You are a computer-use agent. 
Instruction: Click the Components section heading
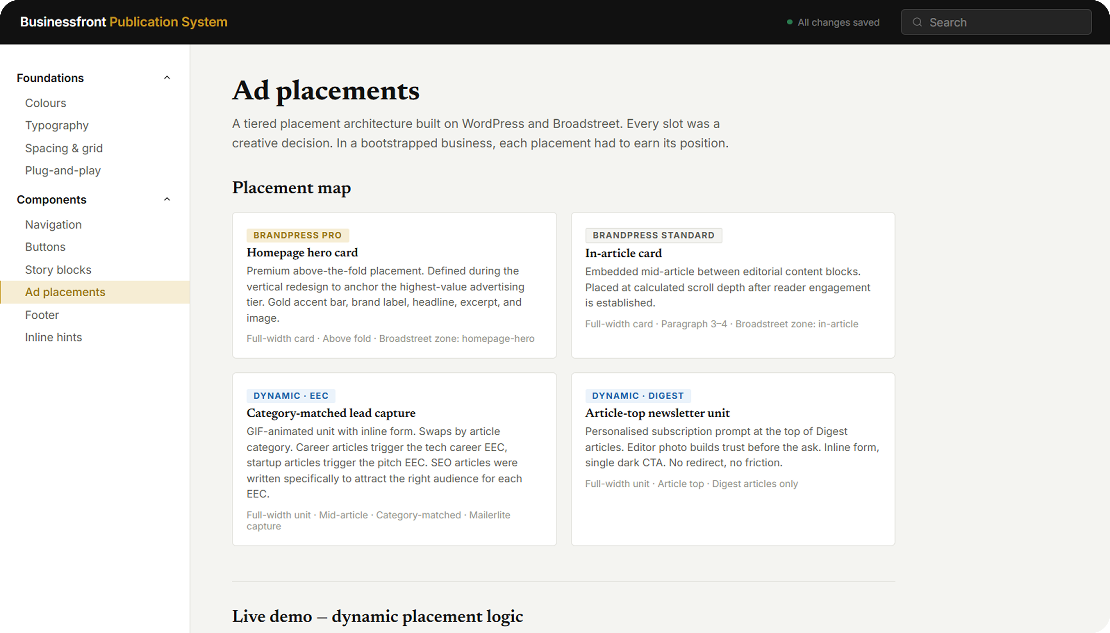52,199
